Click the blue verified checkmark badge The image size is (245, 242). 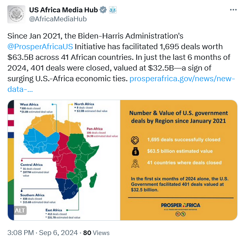pyautogui.click(x=103, y=10)
